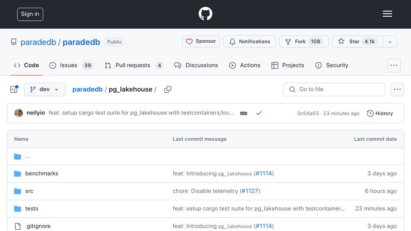Click the Public visibility label
This screenshot has width=411, height=231.
pos(115,42)
